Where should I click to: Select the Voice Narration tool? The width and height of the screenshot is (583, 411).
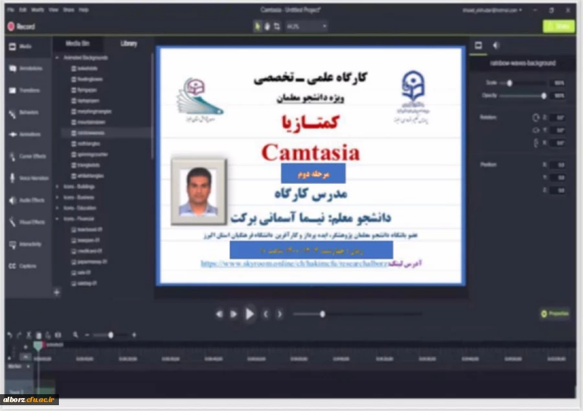(26, 178)
